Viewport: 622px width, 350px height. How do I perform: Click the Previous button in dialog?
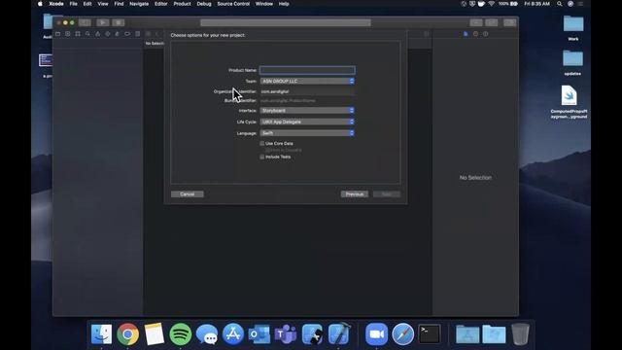coord(354,194)
